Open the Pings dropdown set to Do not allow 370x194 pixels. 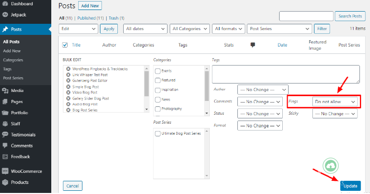pos(335,101)
